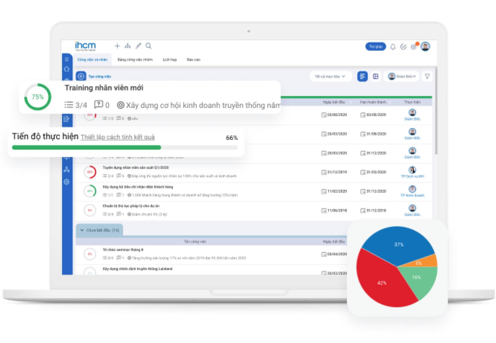Click the 75% progress ring on Training card
The image size is (496, 343).
point(38,97)
